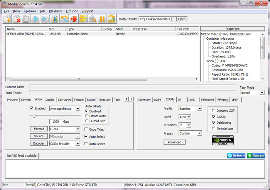Click the Advanced button in CUDA panel
The height and width of the screenshot is (190, 270).
[x=174, y=142]
